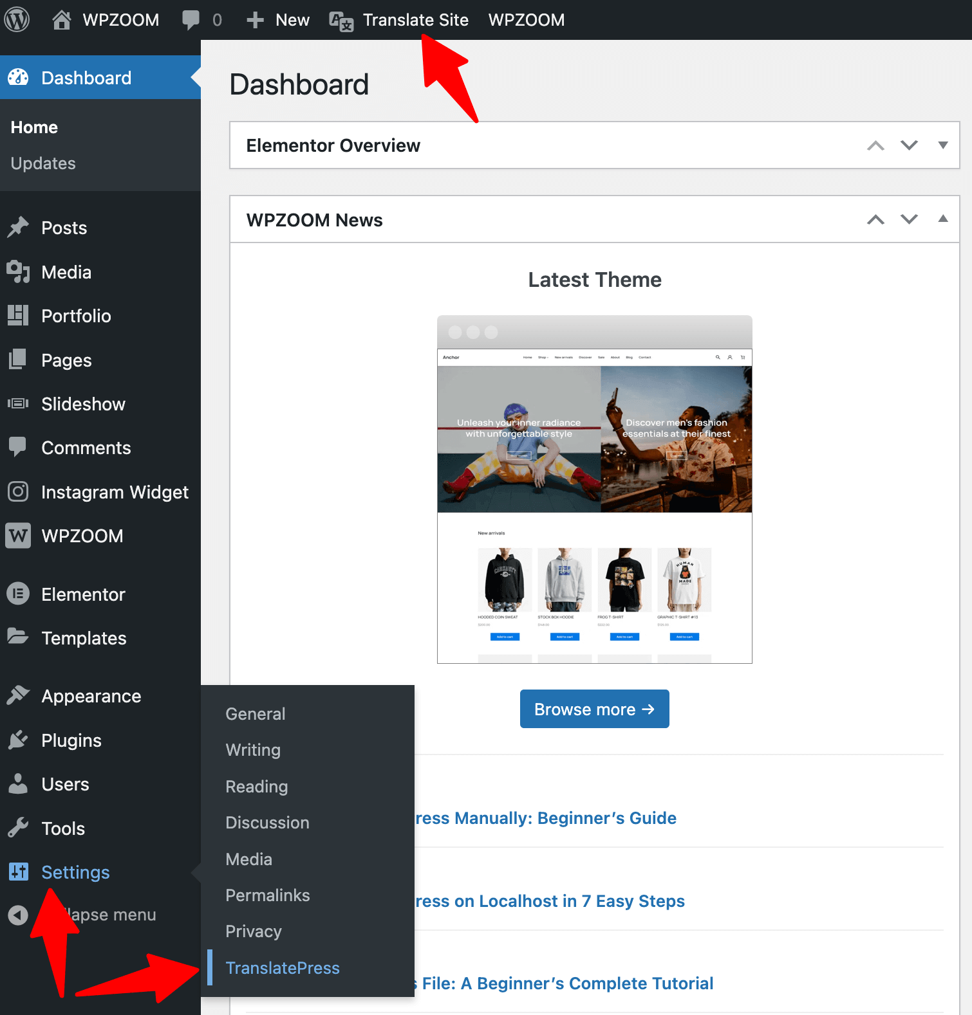
Task: Click the Instagram Widget camera icon
Action: pyautogui.click(x=18, y=492)
